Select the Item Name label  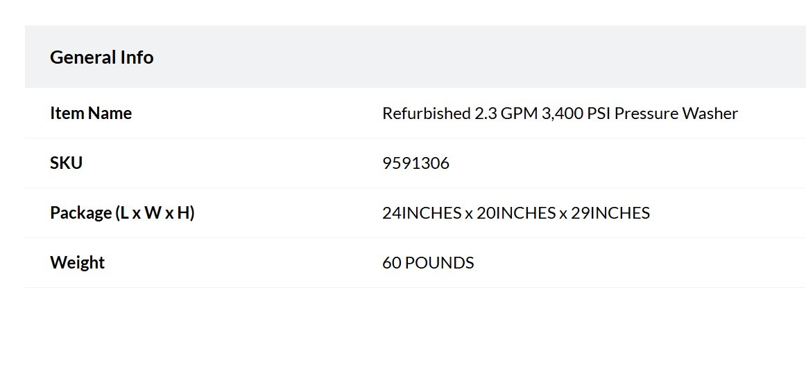(x=91, y=113)
